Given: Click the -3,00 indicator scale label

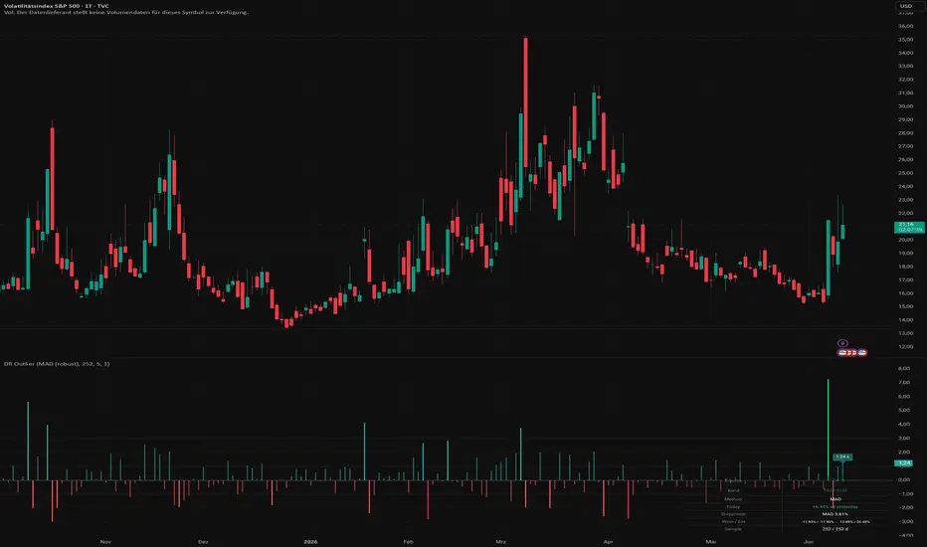Looking at the screenshot, I should pos(905,521).
